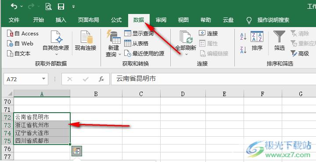Click the formula bar containing 云南省昆明市
316x162 pixels.
click(214, 79)
